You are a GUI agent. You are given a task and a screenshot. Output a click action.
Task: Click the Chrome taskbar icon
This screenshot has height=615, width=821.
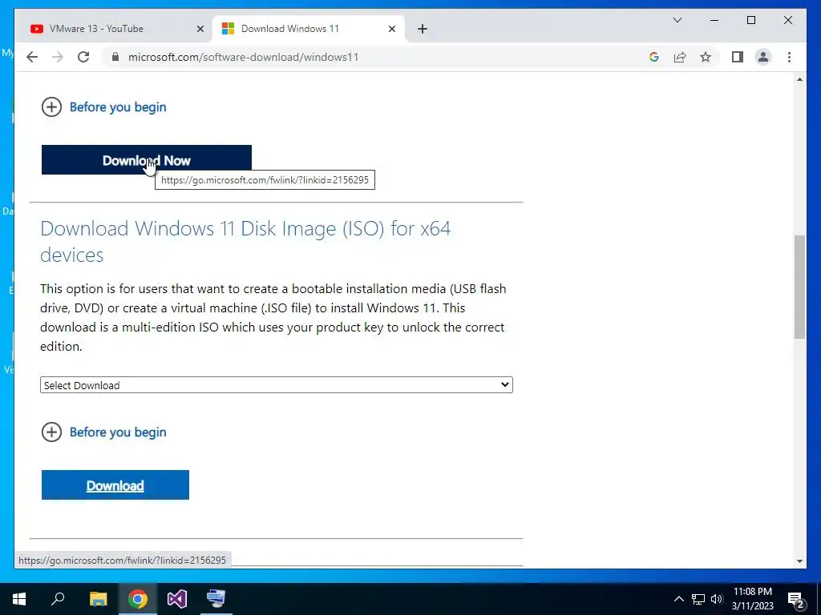click(138, 599)
